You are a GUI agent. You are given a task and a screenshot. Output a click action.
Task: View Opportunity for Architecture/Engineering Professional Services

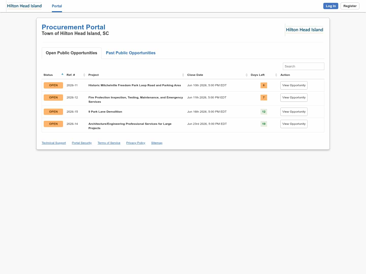pos(294,124)
